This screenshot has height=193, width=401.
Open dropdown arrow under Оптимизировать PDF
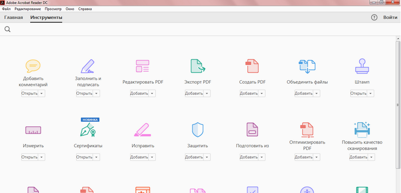click(317, 157)
